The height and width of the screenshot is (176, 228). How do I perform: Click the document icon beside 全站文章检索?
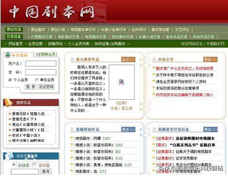[9, 156]
